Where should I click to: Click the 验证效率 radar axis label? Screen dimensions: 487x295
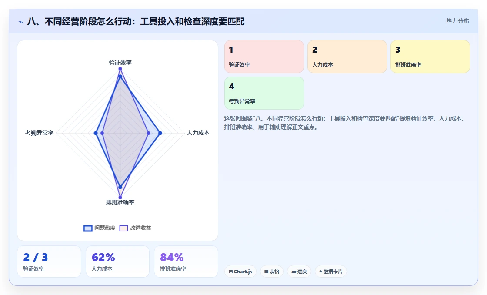pos(120,63)
